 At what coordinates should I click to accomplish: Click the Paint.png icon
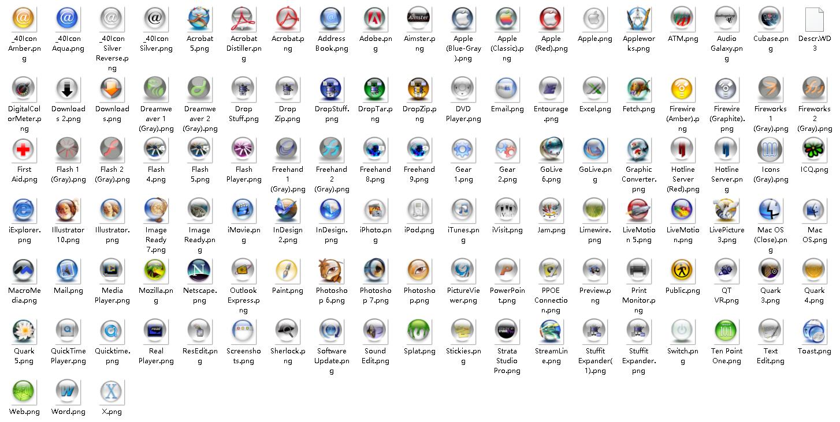point(287,270)
